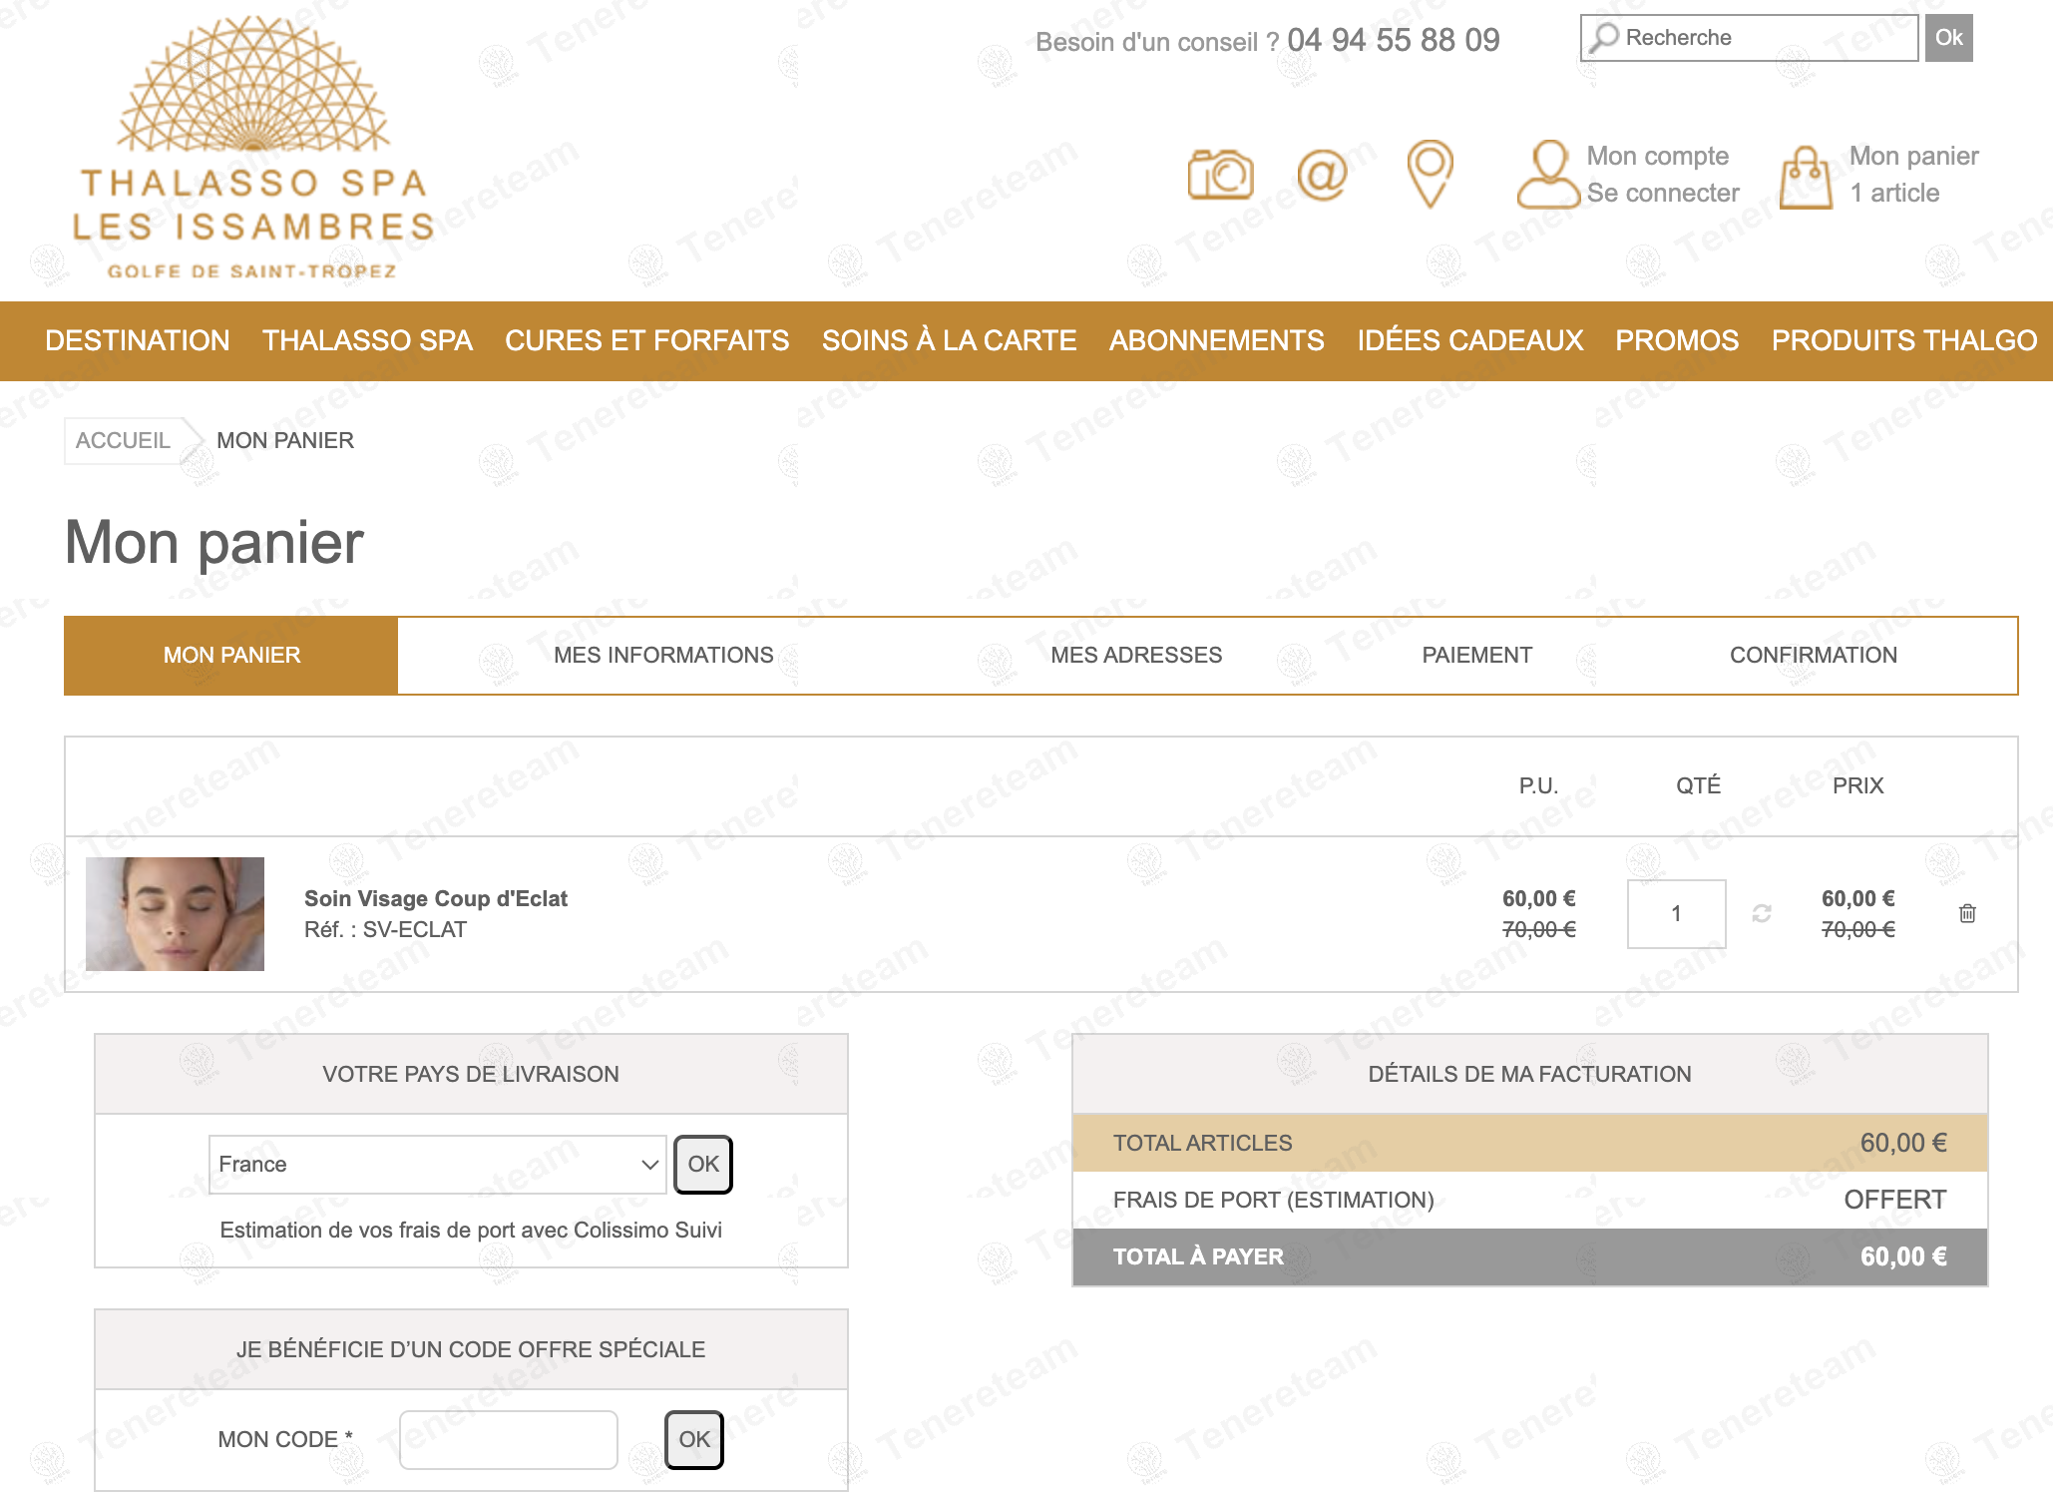Click the OFFERT shipping value
Screen dimensions: 2053x1499
point(1894,1200)
